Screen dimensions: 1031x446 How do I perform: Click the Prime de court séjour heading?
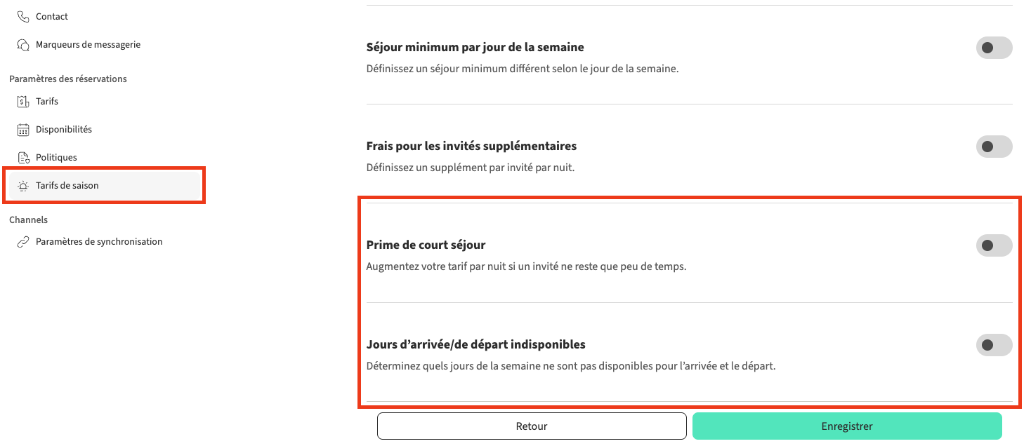coord(426,245)
